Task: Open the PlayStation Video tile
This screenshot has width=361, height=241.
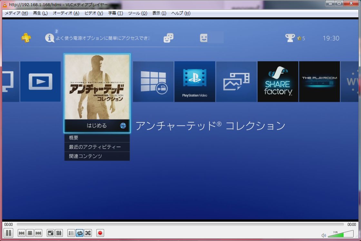Action: click(x=195, y=82)
